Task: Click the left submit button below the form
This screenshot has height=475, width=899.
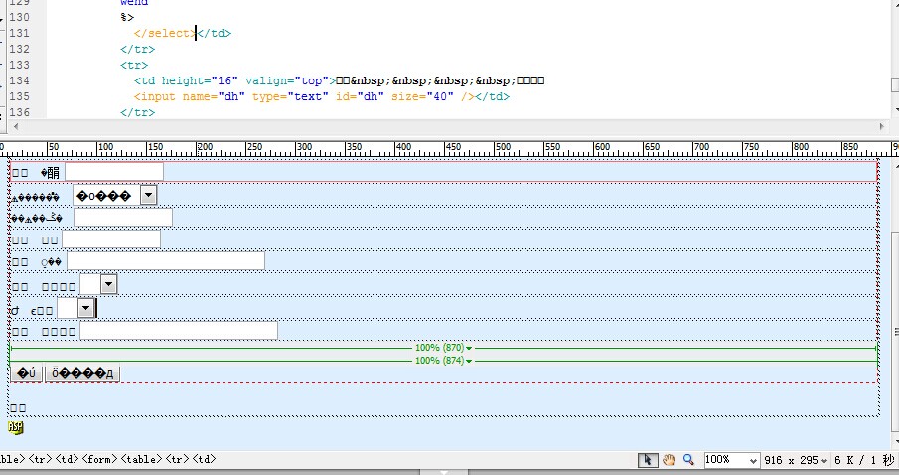Action: pos(27,373)
